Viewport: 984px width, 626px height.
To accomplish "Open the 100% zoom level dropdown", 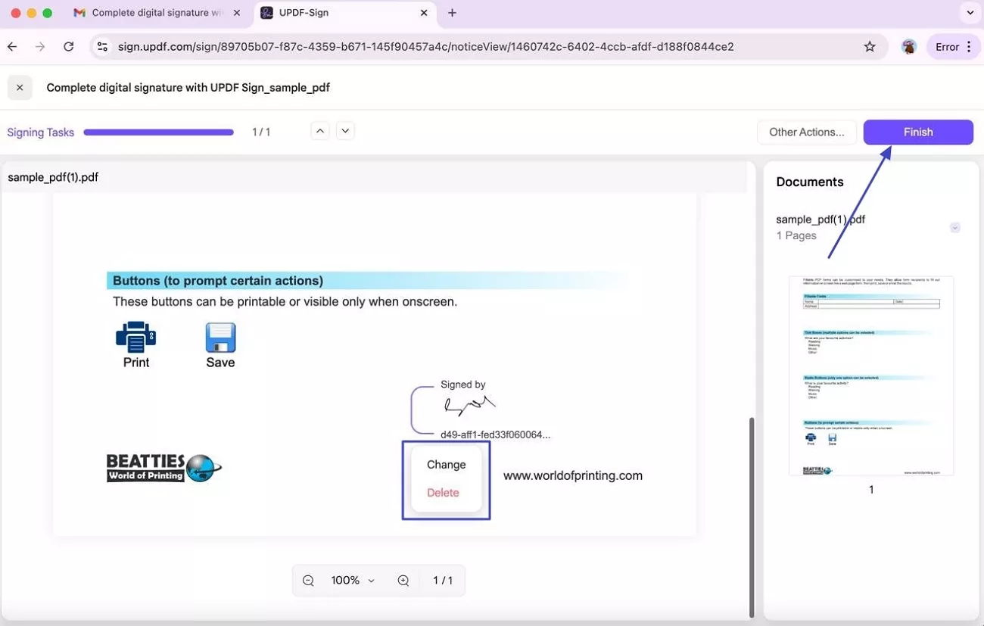I will pyautogui.click(x=353, y=581).
